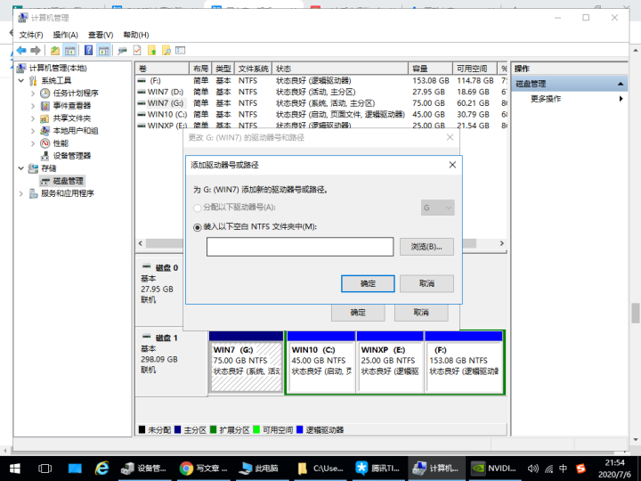Click the checklist settings toolbar icon
Image resolution: width=641 pixels, height=481 pixels.
180,50
